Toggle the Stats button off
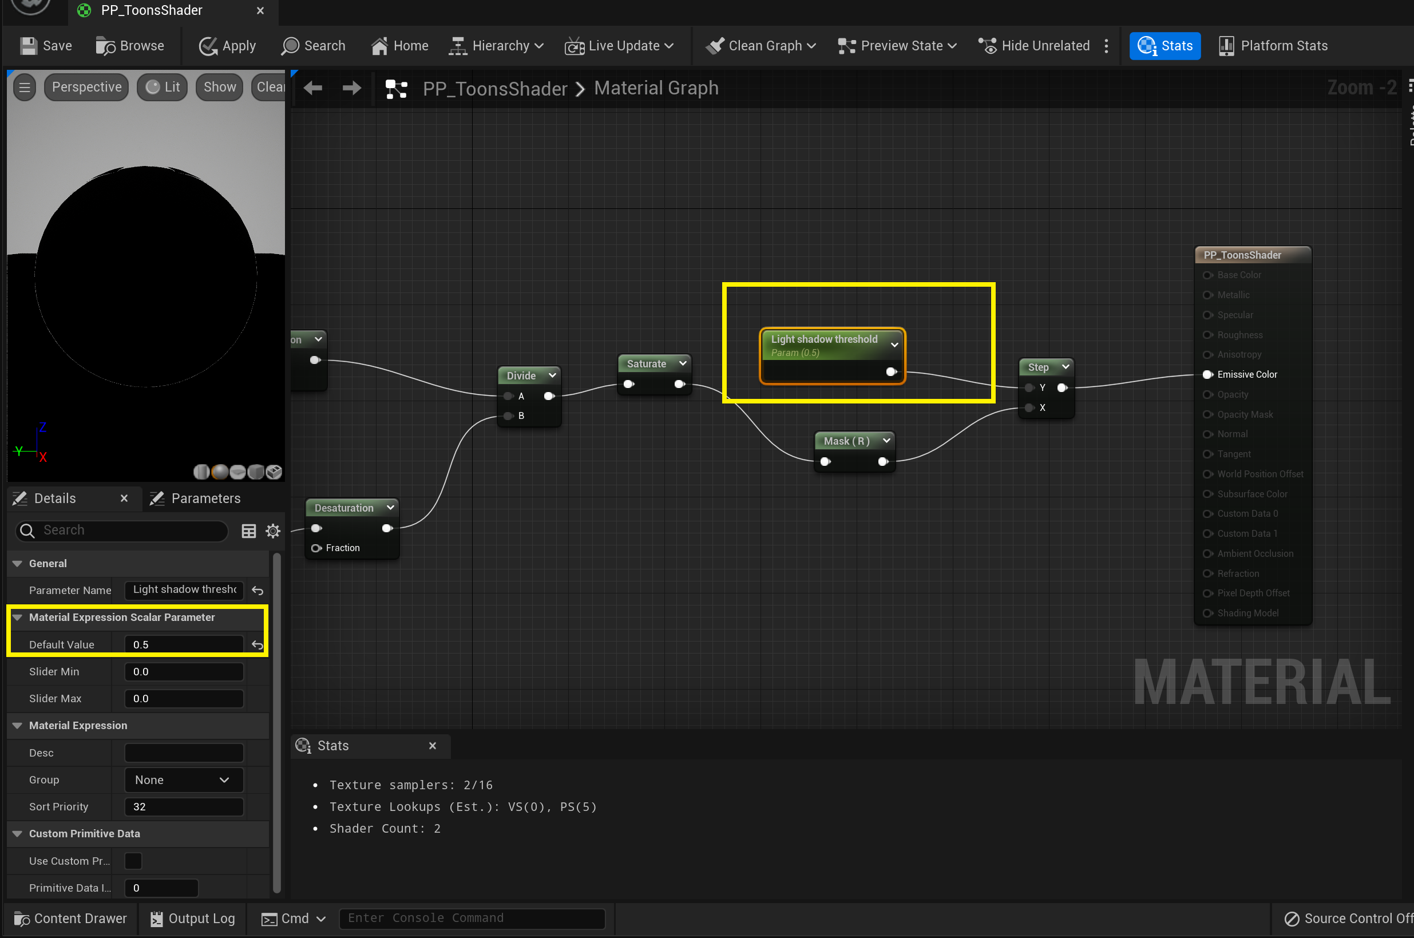Viewport: 1414px width, 938px height. [x=1164, y=46]
